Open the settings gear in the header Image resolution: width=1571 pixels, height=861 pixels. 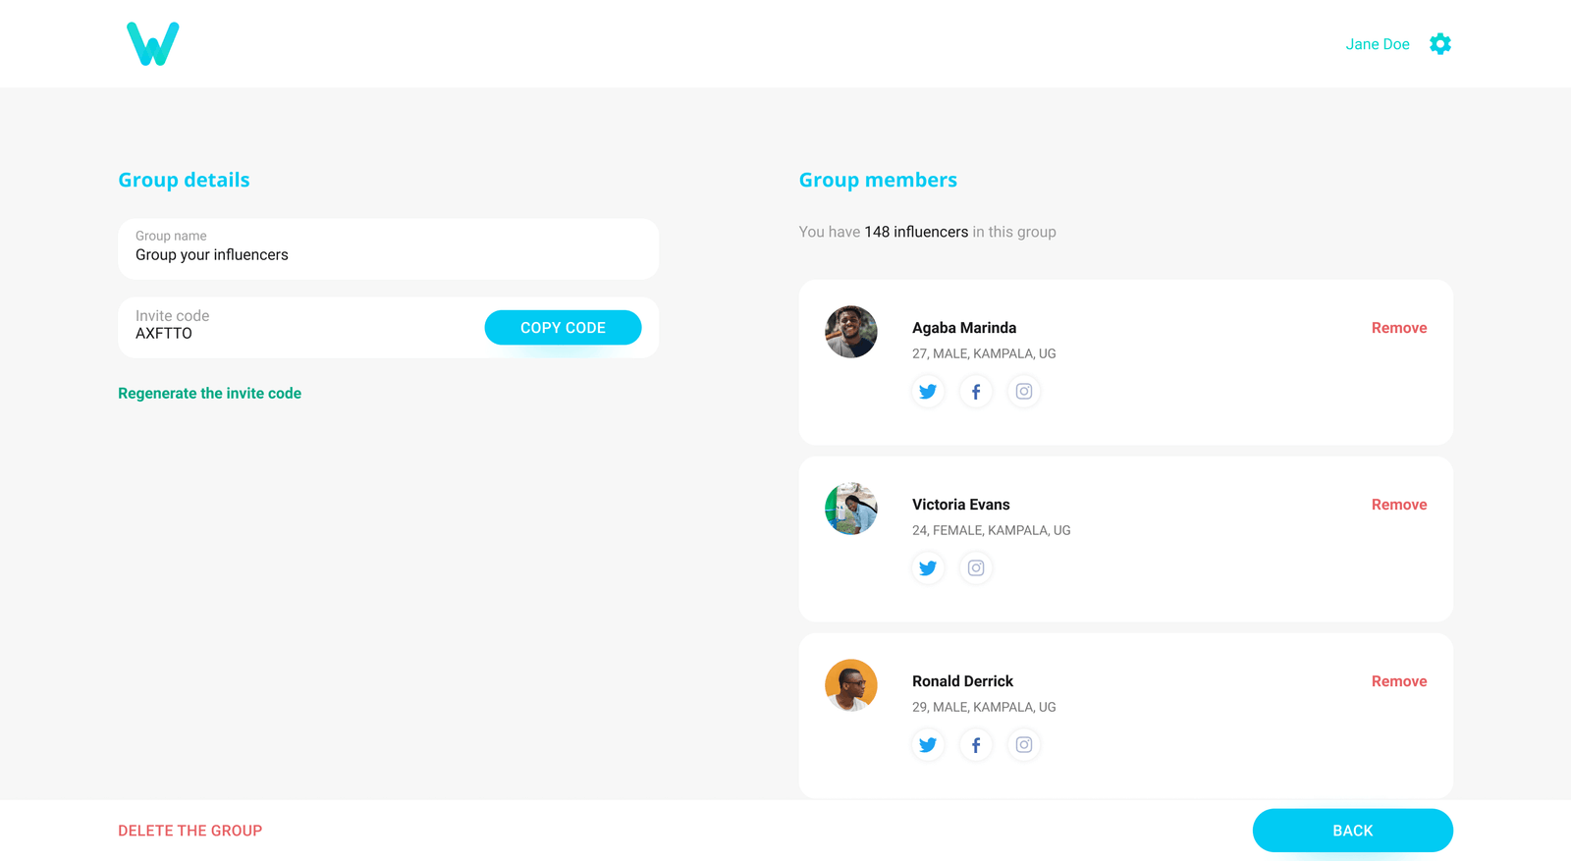[1439, 43]
